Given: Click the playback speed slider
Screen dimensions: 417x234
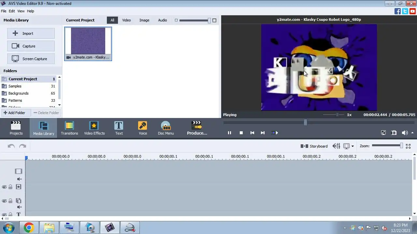Looking at the screenshot, I should pyautogui.click(x=333, y=115).
